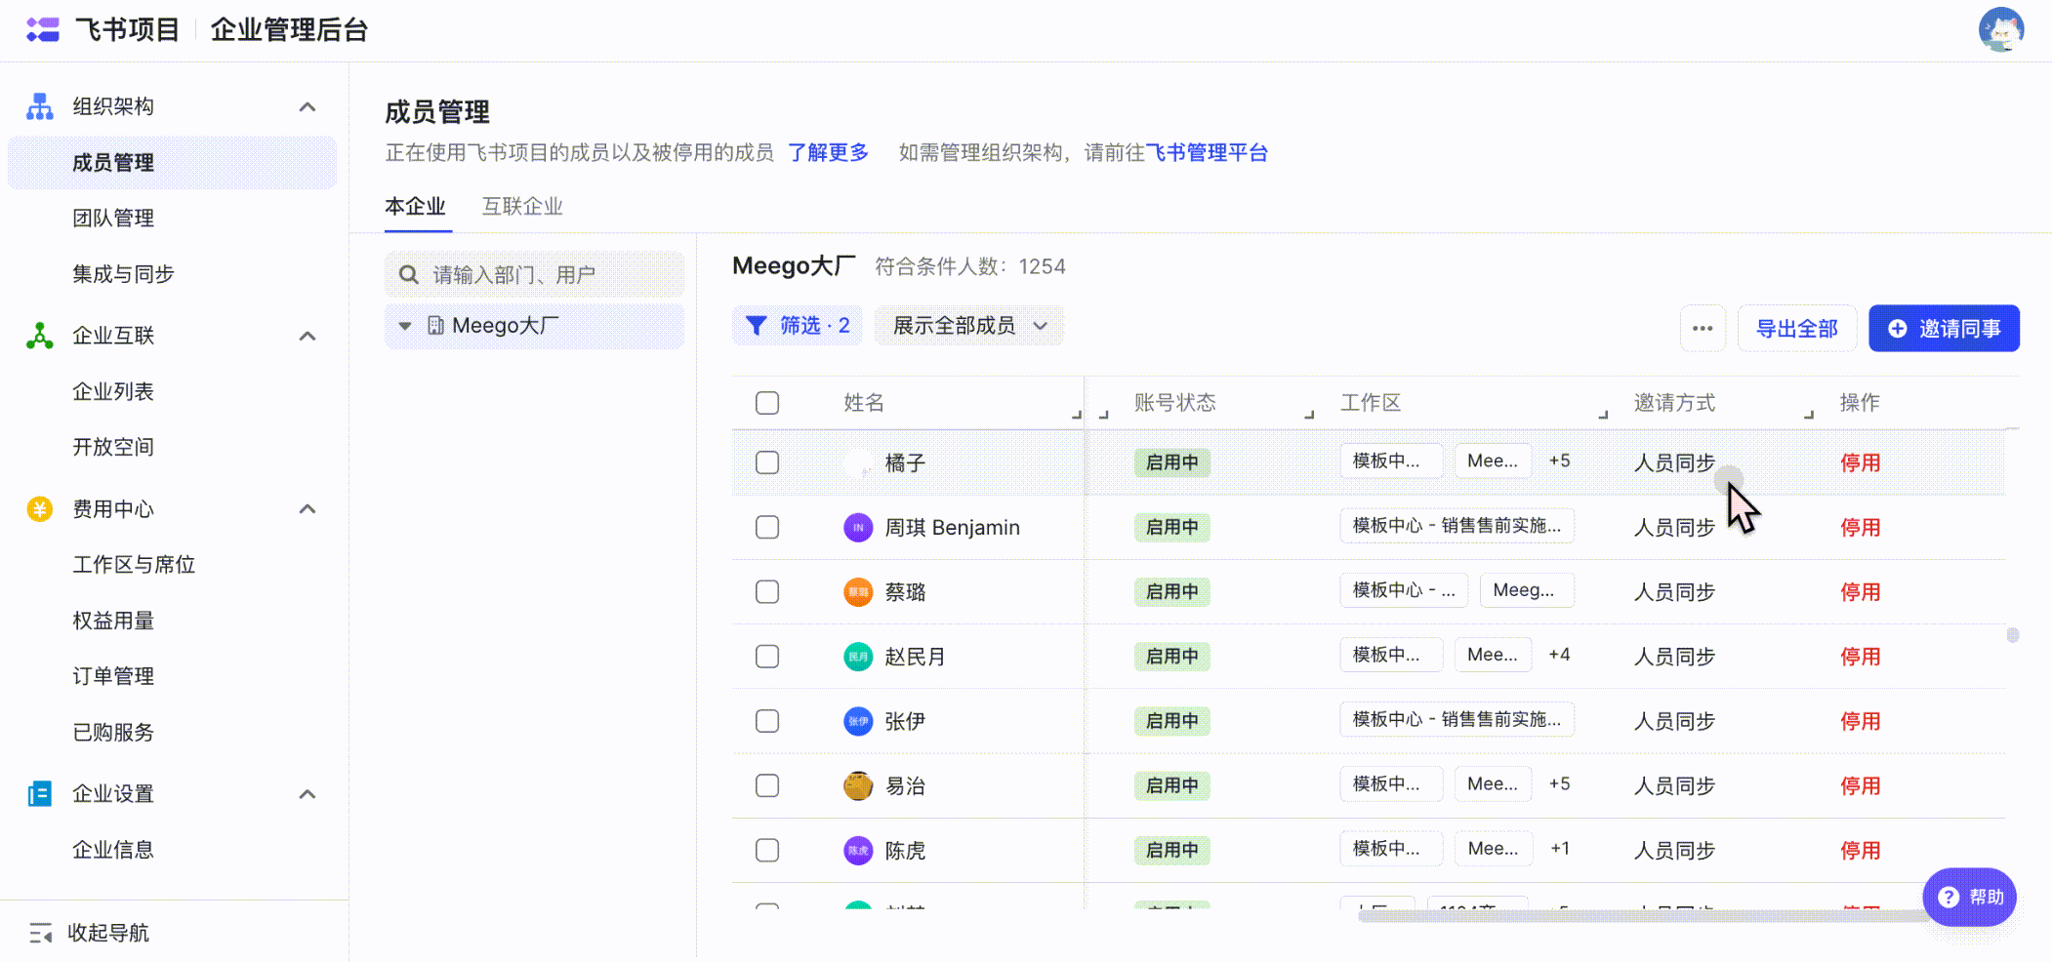Open the 筛选 · 2 filter panel
This screenshot has height=962, width=2052.
pos(798,326)
